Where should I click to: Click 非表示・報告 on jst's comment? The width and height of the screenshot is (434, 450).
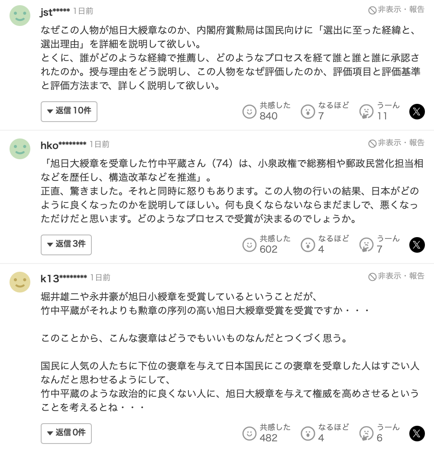[396, 10]
